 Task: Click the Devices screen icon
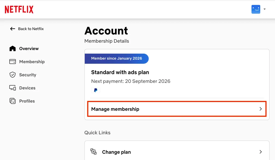(13, 88)
